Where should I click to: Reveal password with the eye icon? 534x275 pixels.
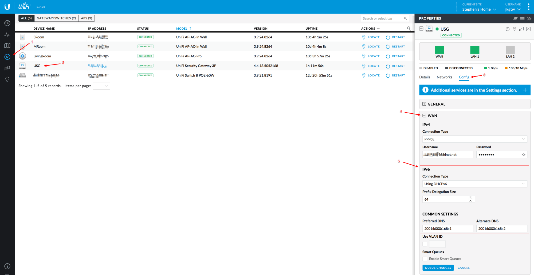[x=524, y=154]
